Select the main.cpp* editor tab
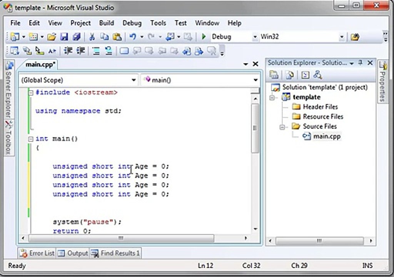 40,65
